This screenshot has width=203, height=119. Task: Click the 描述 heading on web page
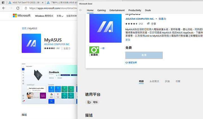(x=24, y=115)
